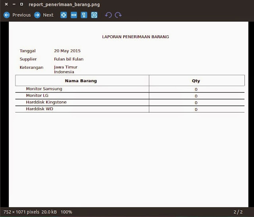
Task: Click the LAPORAN PENERIMAAN BARANG heading
Action: [x=135, y=37]
